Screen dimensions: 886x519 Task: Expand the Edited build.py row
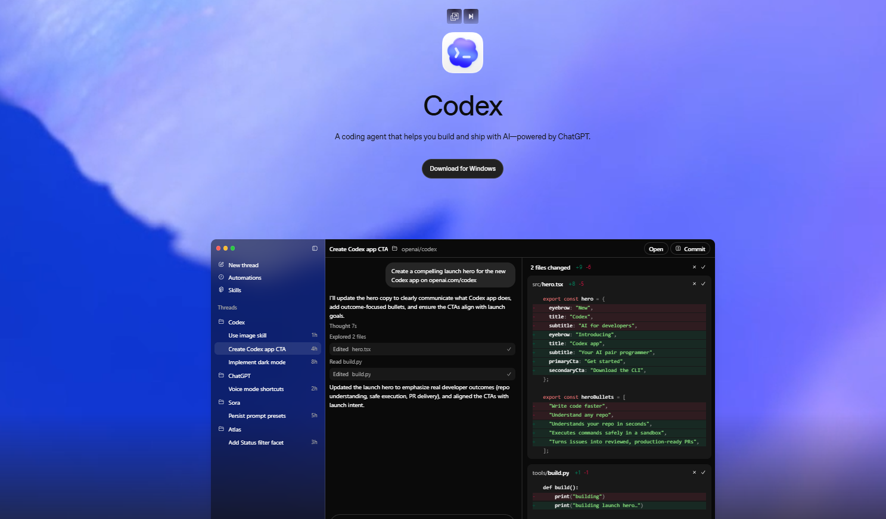422,374
